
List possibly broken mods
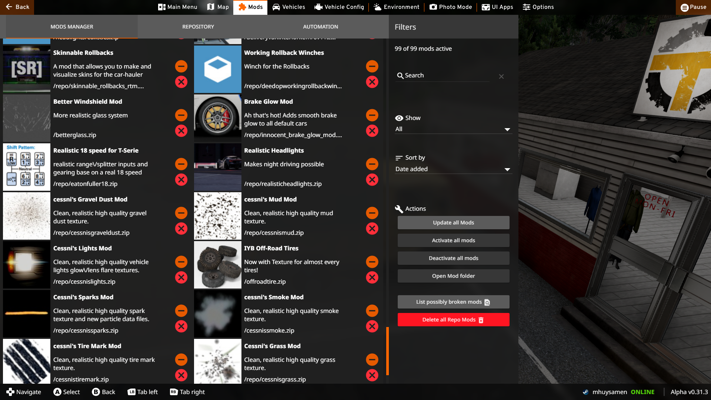click(453, 302)
